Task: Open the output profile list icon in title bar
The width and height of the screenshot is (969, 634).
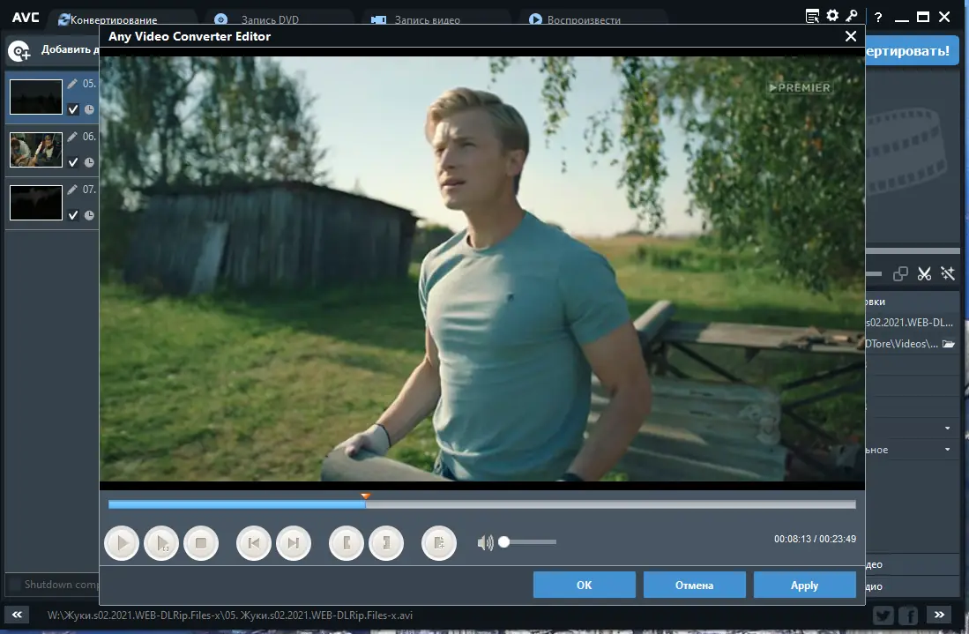Action: pyautogui.click(x=812, y=17)
